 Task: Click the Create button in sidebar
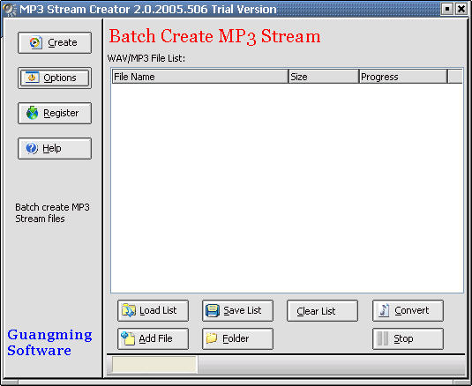coord(55,42)
